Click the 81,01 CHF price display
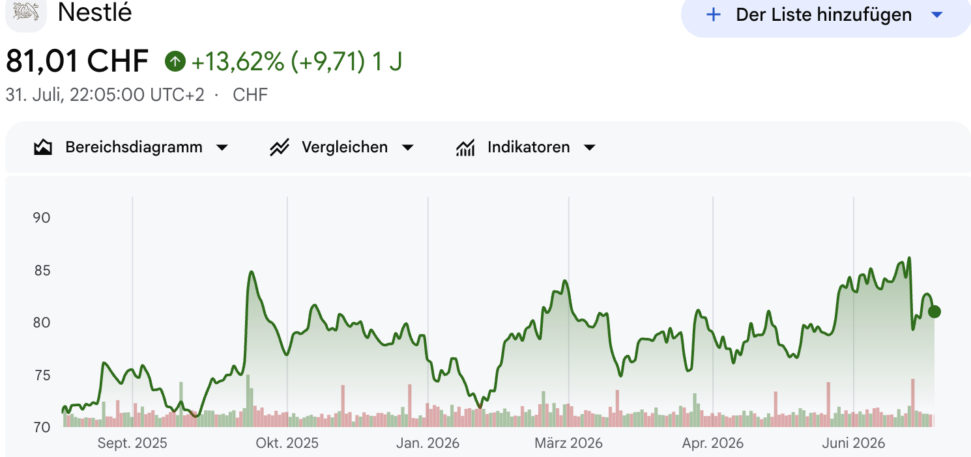The image size is (971, 457). click(78, 62)
